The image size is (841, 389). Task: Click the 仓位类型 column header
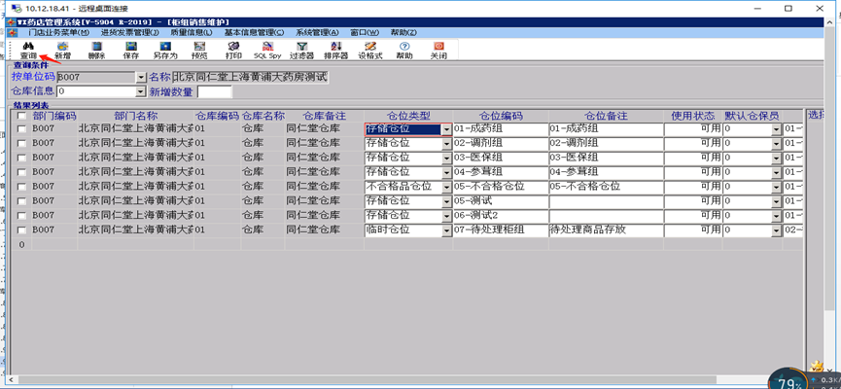tap(408, 116)
